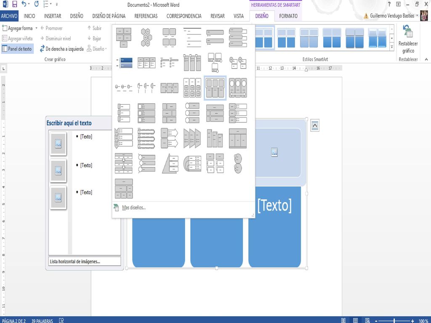
Task: Click the first picture placeholder in text pane
Action: pos(58,144)
